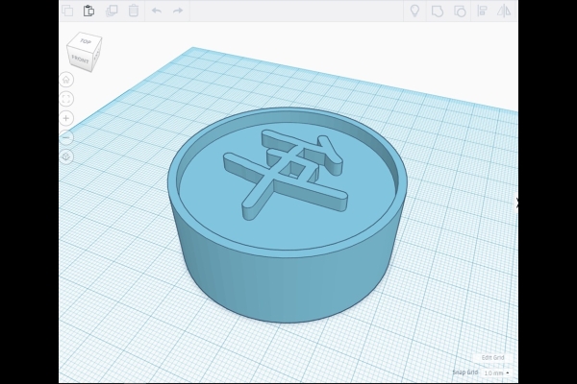Click the Ungroup shapes icon
This screenshot has height=384, width=577.
pos(460,11)
